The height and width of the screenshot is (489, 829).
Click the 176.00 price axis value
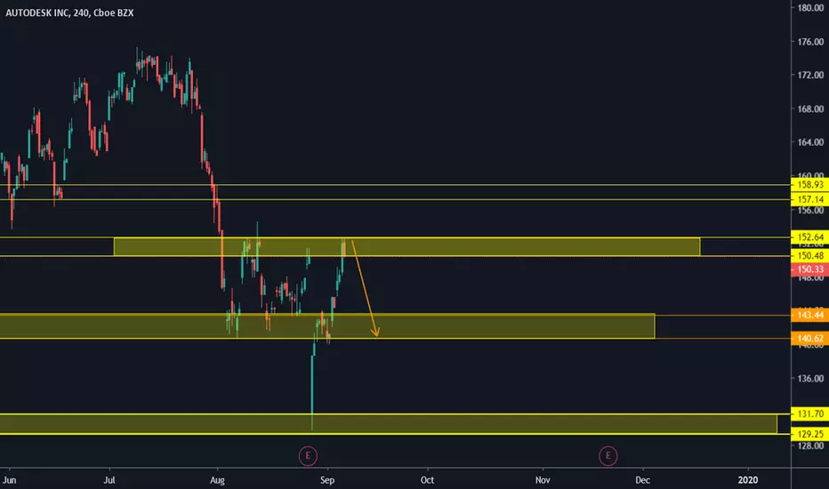[810, 42]
